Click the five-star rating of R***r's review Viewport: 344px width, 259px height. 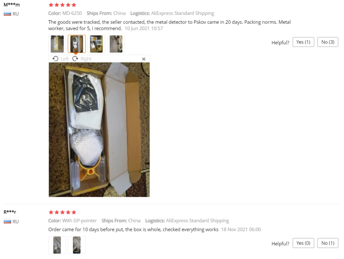pos(63,212)
